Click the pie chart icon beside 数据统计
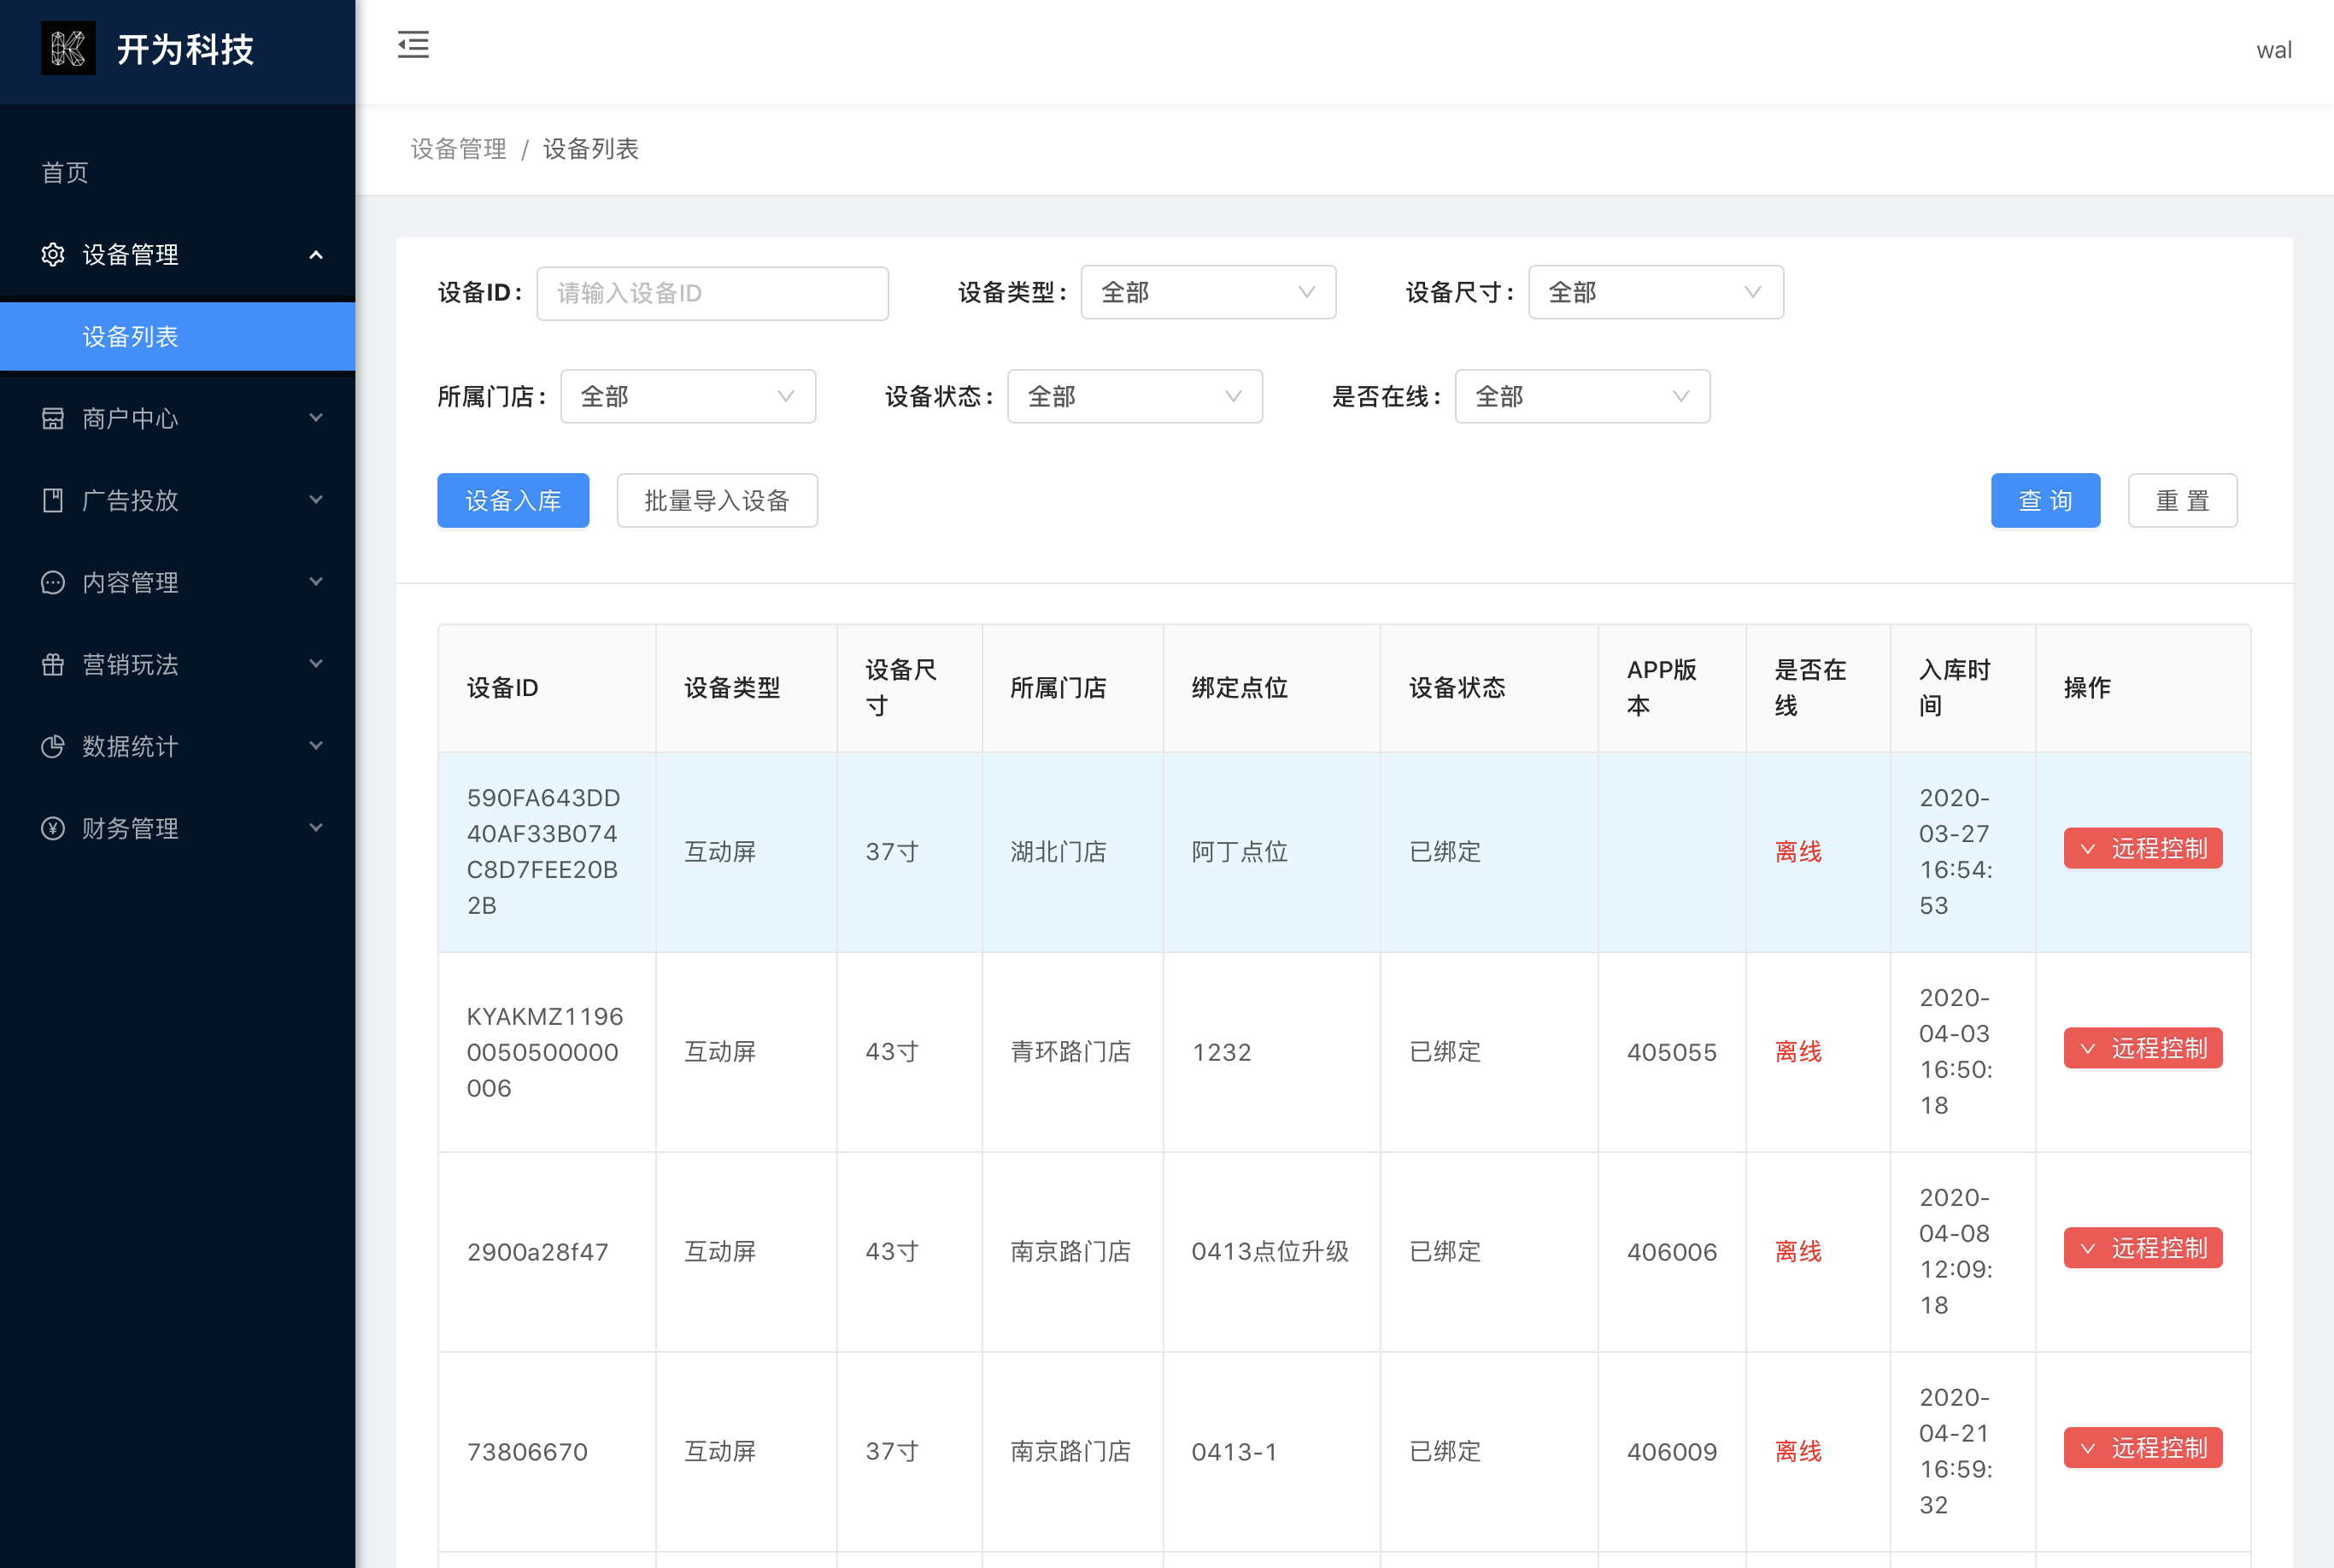Viewport: 2334px width, 1568px height. tap(53, 746)
